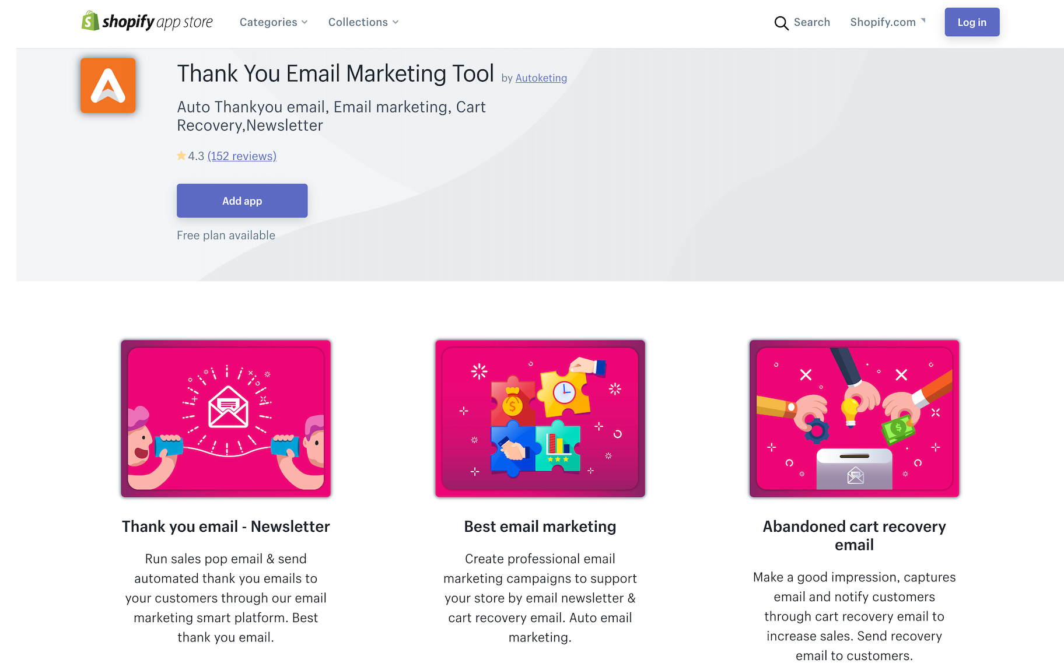The width and height of the screenshot is (1064, 670).
Task: Click the 'Abandoned cart recovery email' heading
Action: [854, 535]
